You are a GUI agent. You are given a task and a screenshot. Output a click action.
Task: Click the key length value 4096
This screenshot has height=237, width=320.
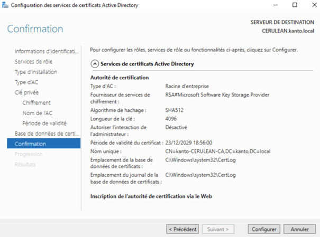tap(171, 119)
